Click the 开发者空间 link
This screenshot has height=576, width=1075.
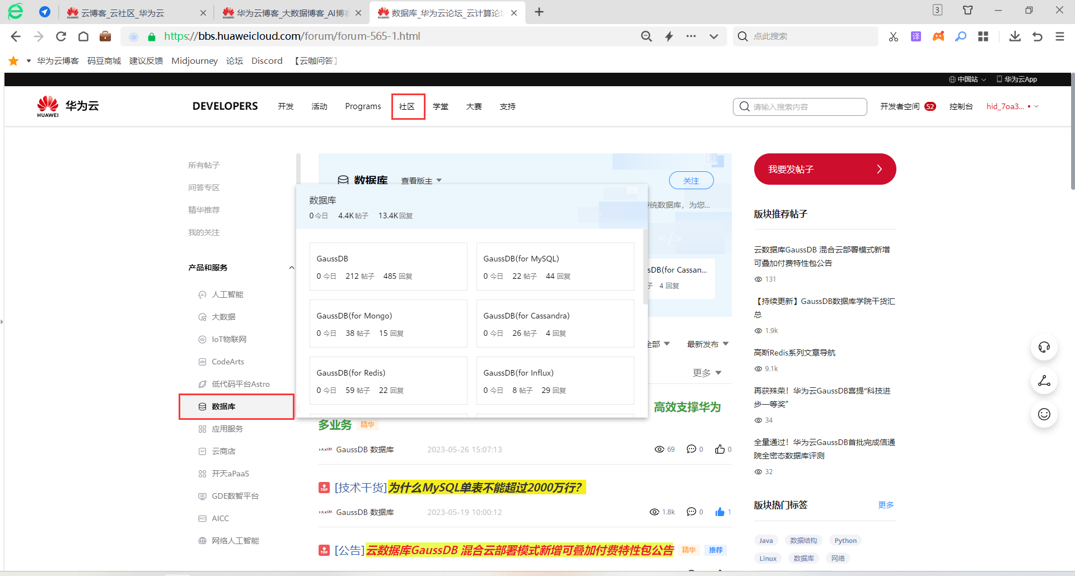click(x=900, y=106)
